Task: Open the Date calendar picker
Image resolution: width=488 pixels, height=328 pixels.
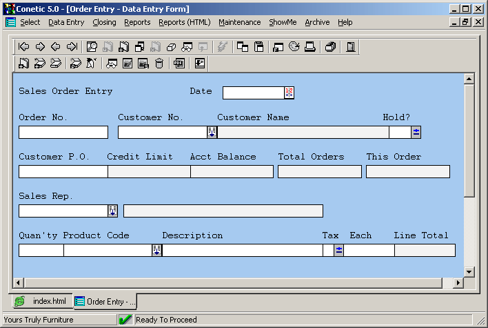Action: pyautogui.click(x=289, y=93)
